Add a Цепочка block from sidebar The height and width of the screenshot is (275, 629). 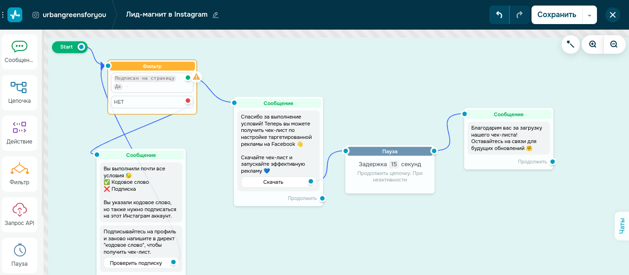(19, 92)
